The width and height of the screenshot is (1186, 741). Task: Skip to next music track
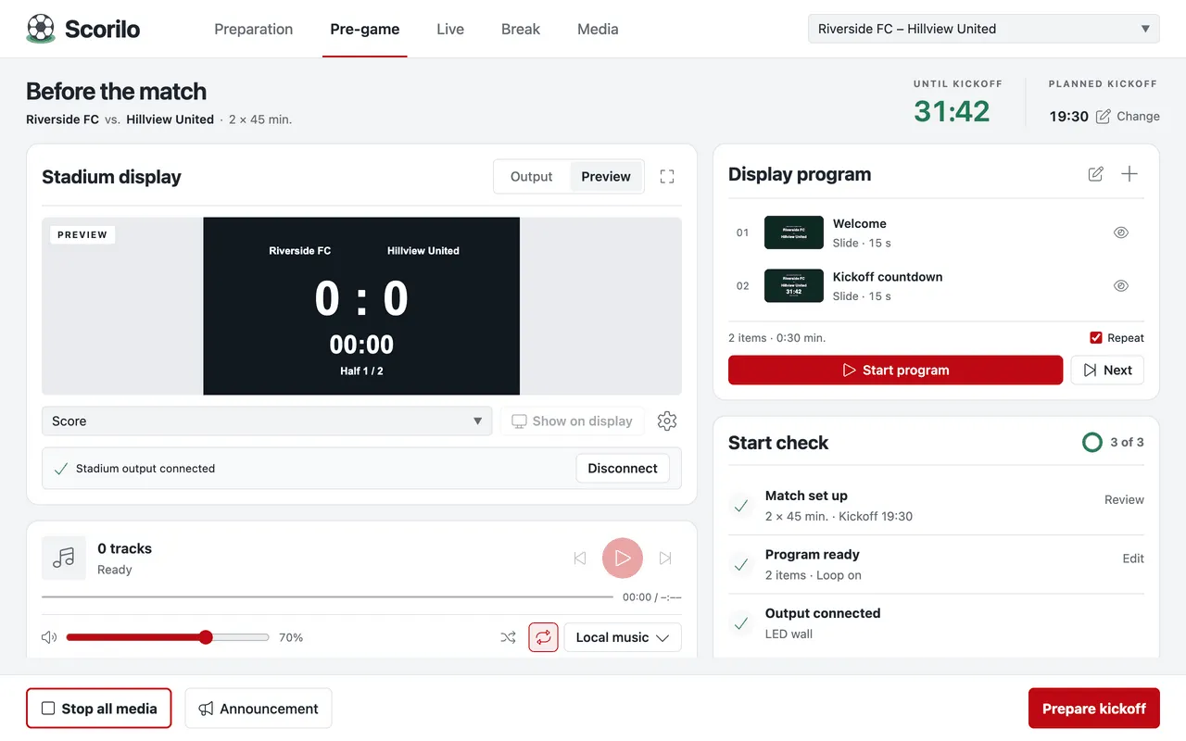click(665, 559)
